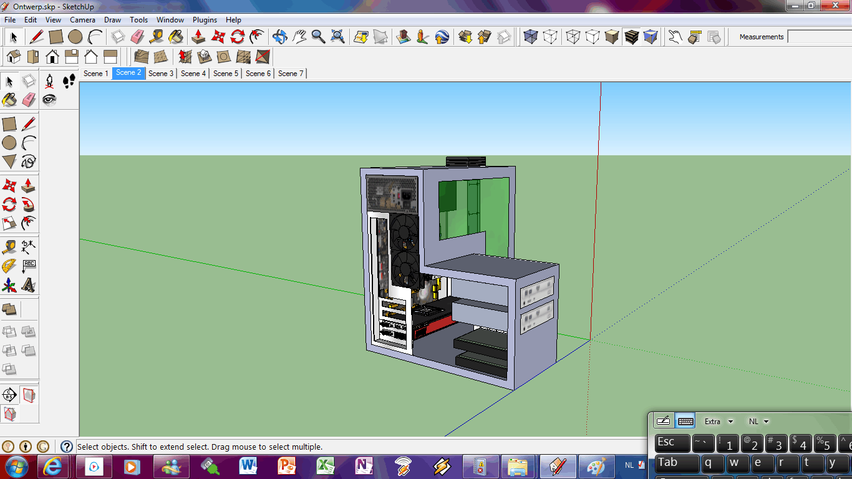This screenshot has height=479, width=852.
Task: Open the Instructor help icon in status bar
Action: pos(67,447)
